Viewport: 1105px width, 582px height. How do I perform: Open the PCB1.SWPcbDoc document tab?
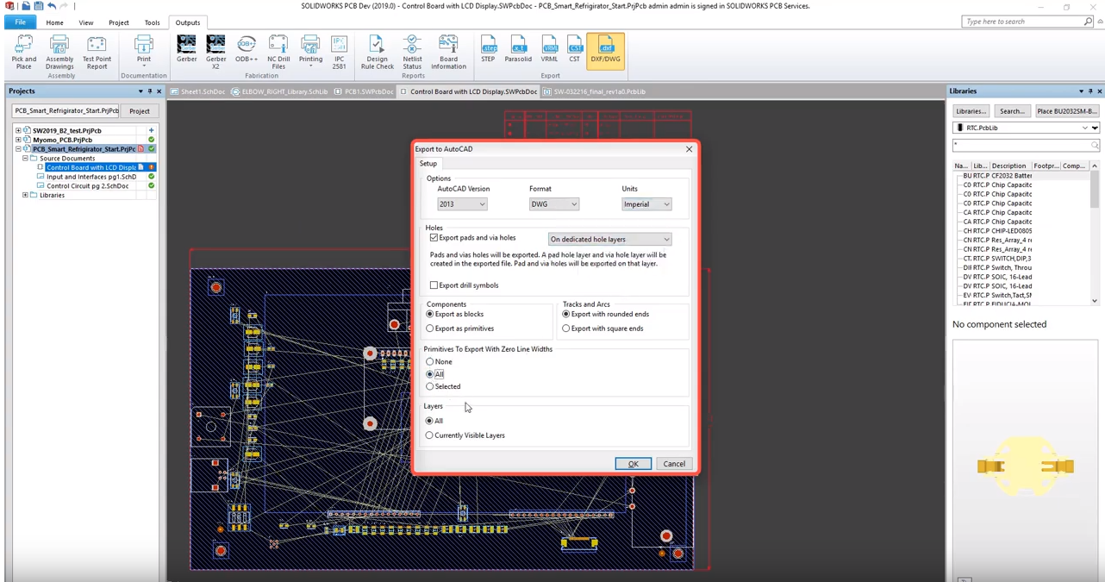365,91
